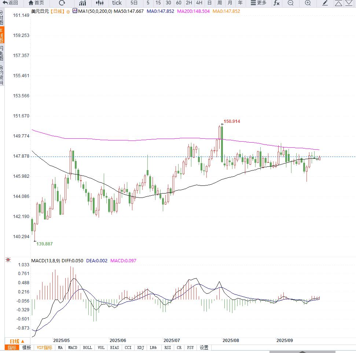Select the 30 minute timeframe

168,3
